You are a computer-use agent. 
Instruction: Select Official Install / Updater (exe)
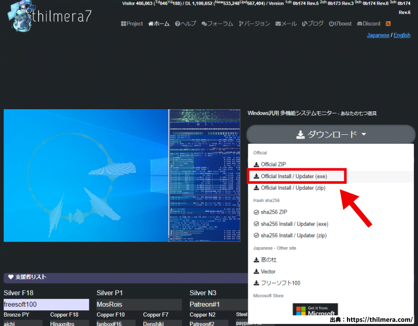[294, 177]
